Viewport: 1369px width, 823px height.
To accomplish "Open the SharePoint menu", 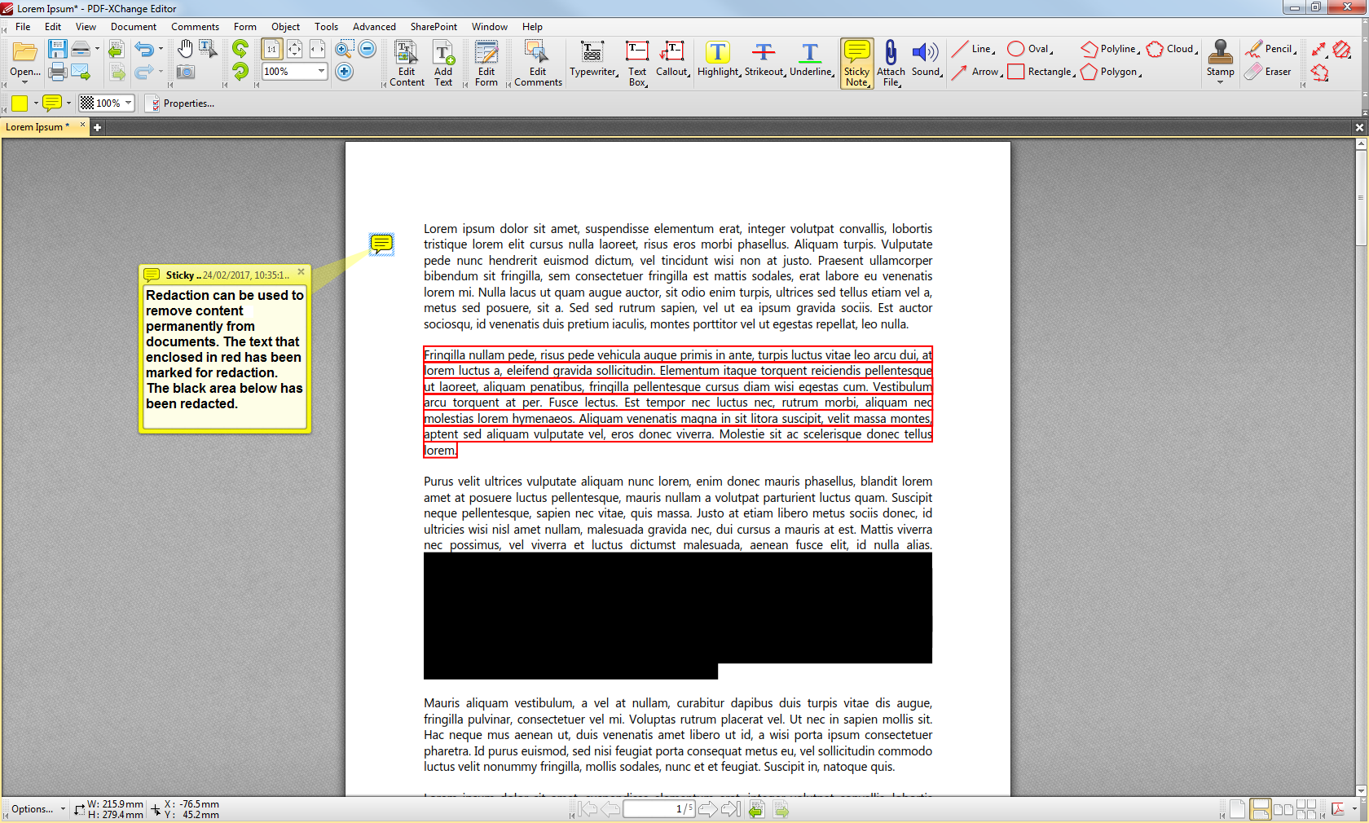I will click(434, 27).
